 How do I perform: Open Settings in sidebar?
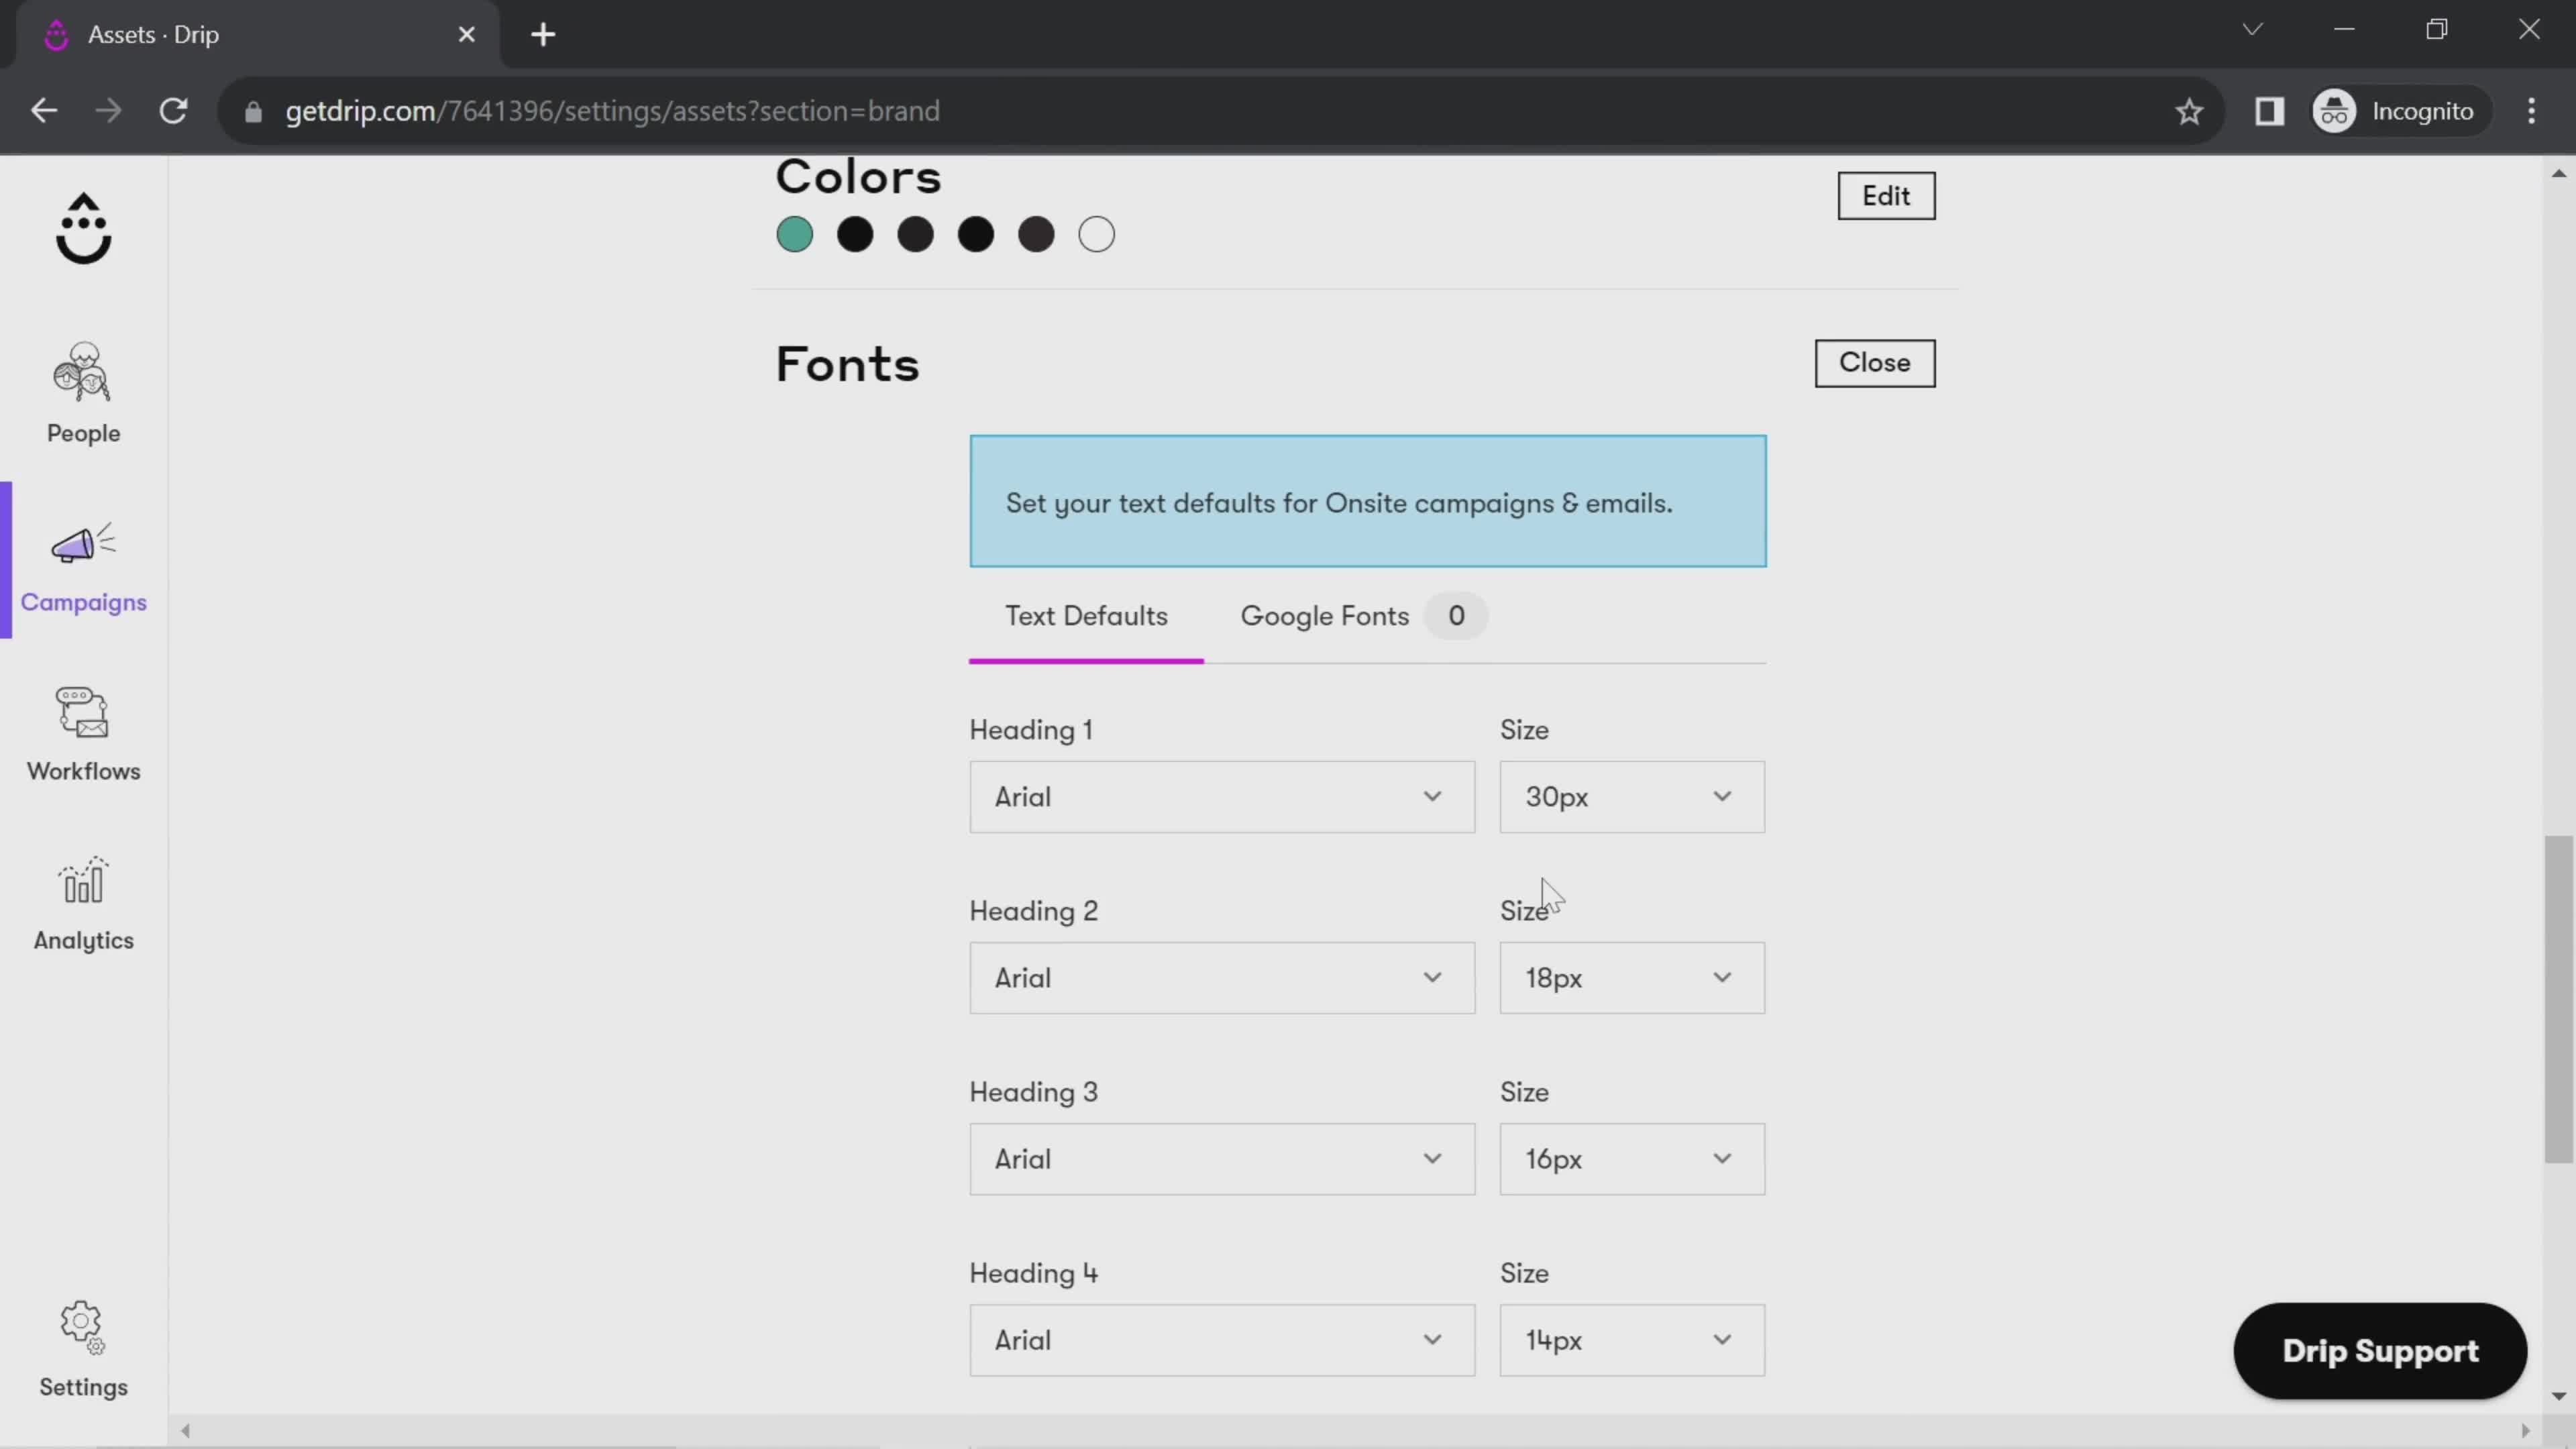click(x=83, y=1349)
